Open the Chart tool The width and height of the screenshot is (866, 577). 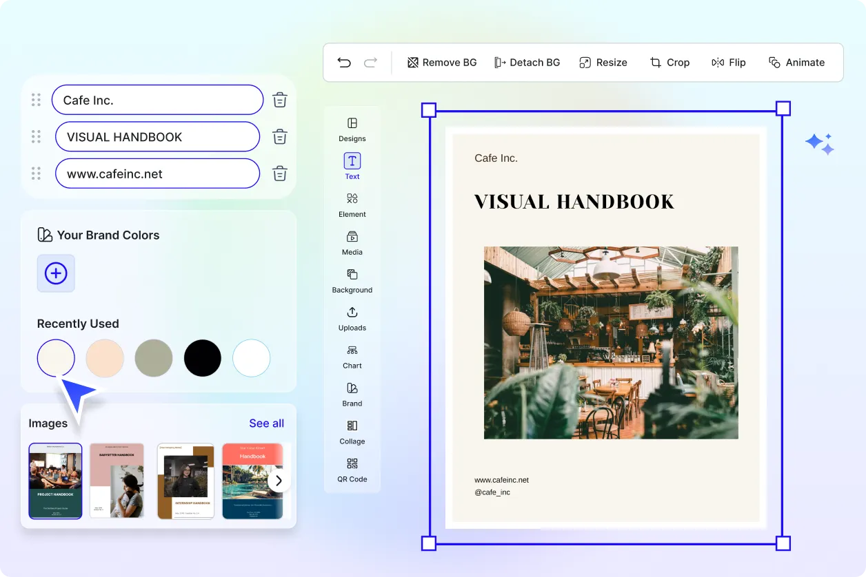point(352,356)
